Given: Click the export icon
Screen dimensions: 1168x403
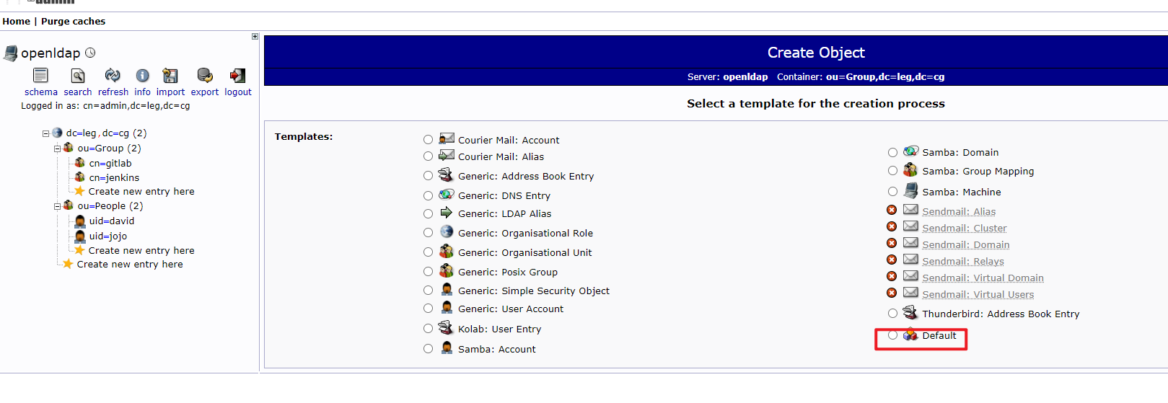Looking at the screenshot, I should pyautogui.click(x=205, y=76).
